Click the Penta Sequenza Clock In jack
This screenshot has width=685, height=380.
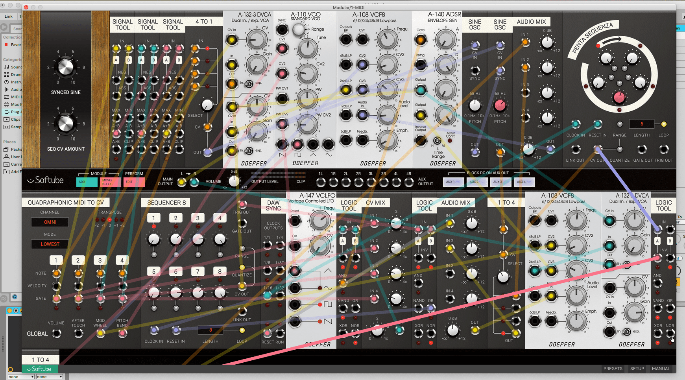tap(576, 124)
